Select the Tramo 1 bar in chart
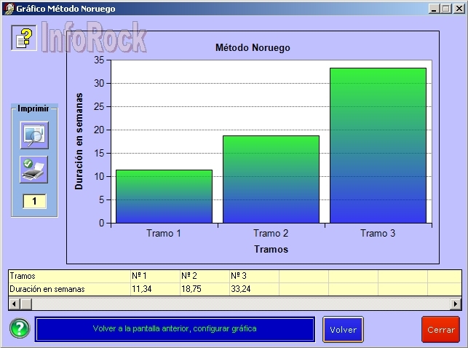 tap(164, 197)
